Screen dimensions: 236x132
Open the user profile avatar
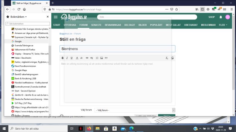pyautogui.click(x=228, y=17)
